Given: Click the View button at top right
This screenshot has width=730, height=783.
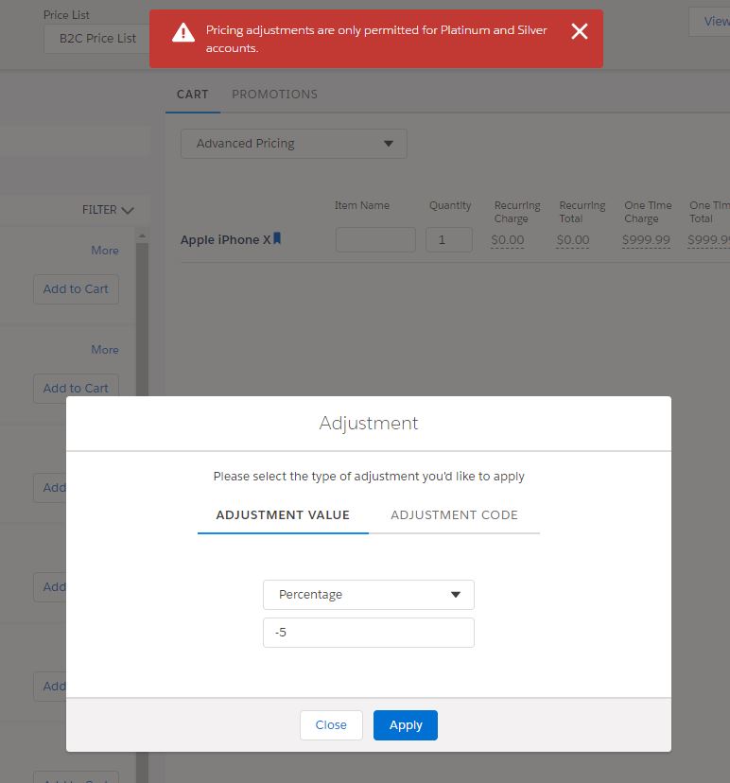Looking at the screenshot, I should coord(709,22).
